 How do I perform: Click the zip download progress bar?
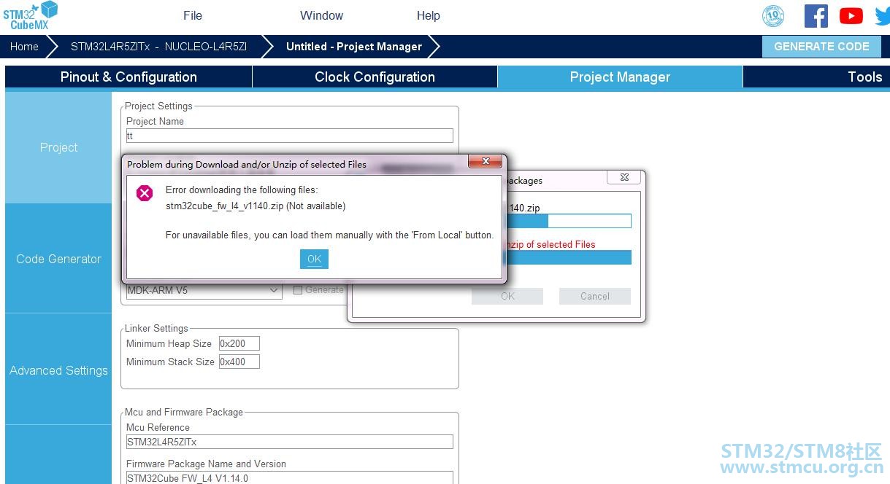coord(567,221)
